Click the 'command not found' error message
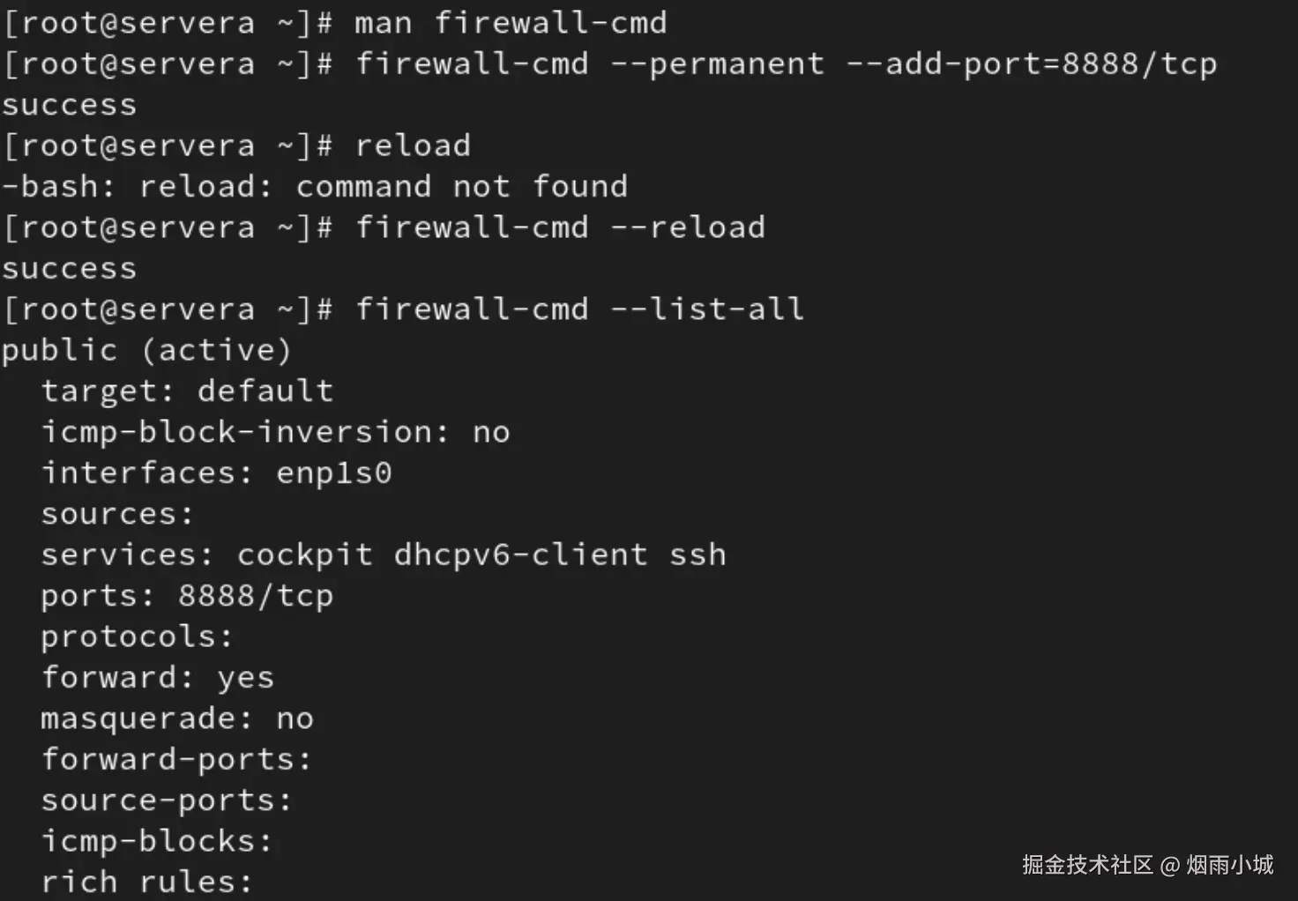The height and width of the screenshot is (901, 1298). click(461, 187)
